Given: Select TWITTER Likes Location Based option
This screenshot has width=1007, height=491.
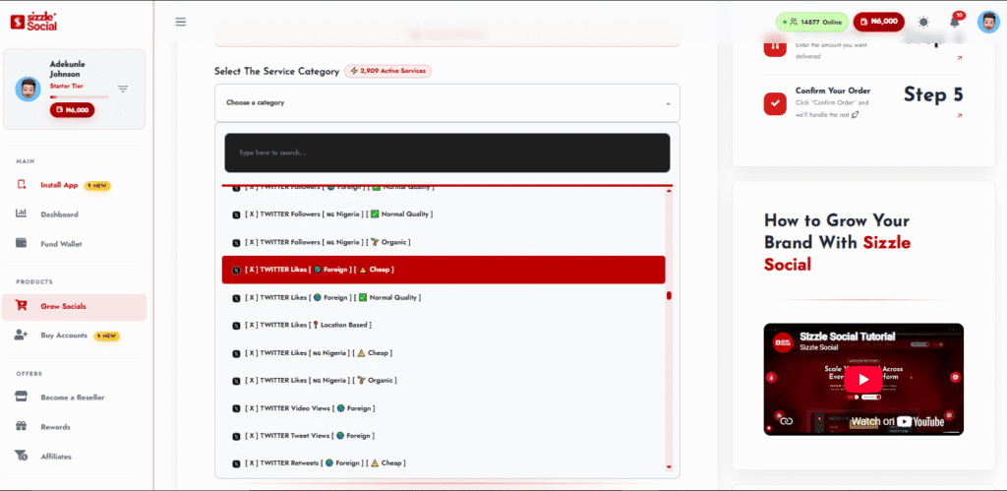Looking at the screenshot, I should 444,325.
